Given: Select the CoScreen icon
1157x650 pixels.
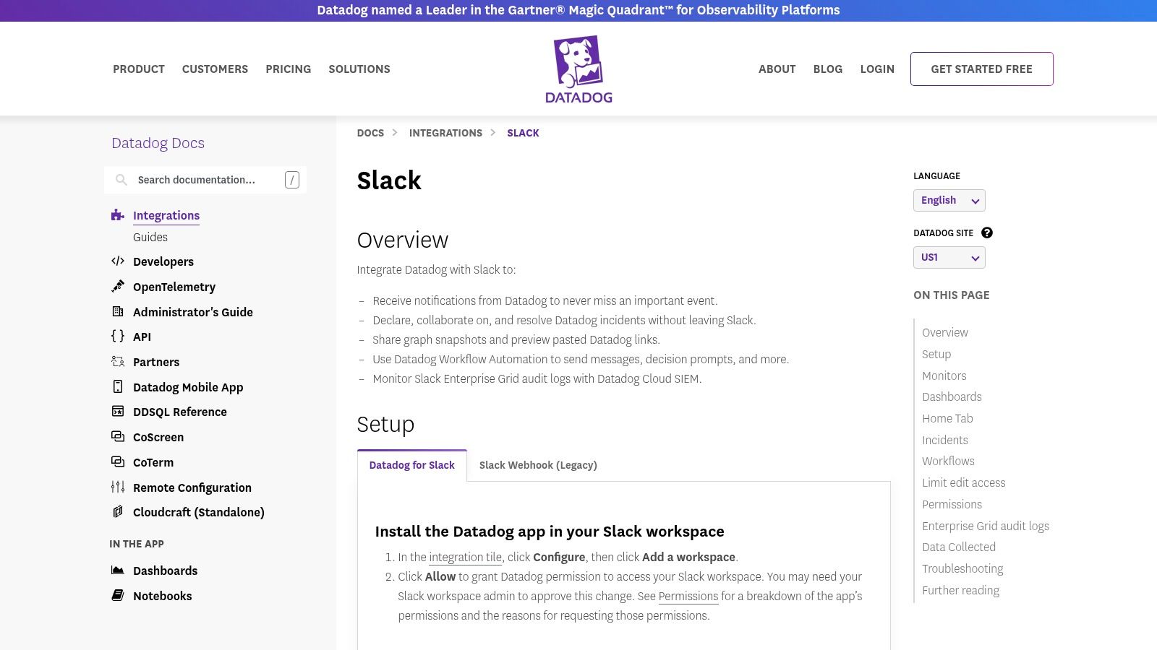Looking at the screenshot, I should tap(117, 437).
